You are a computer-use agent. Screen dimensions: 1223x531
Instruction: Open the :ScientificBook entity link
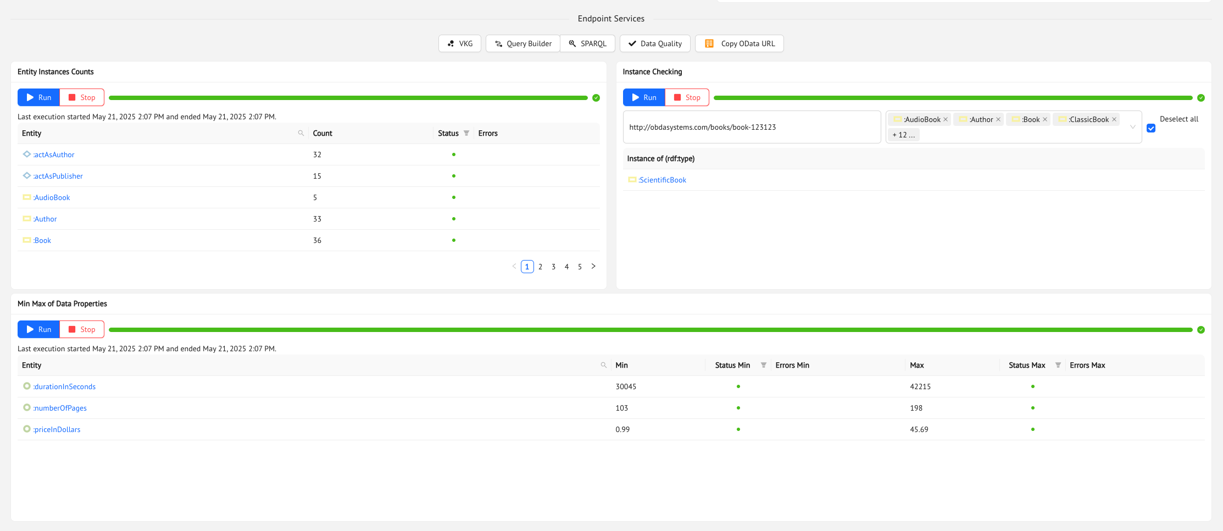pyautogui.click(x=661, y=180)
